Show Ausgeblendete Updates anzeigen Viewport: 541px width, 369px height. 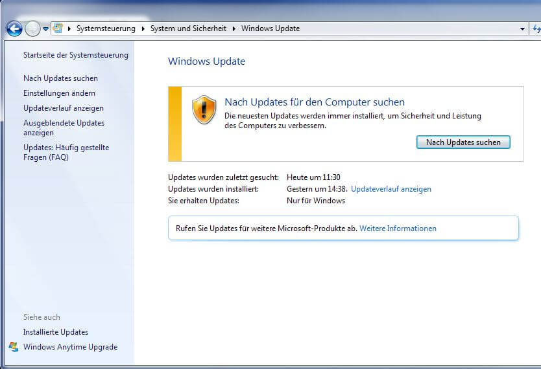pyautogui.click(x=64, y=128)
